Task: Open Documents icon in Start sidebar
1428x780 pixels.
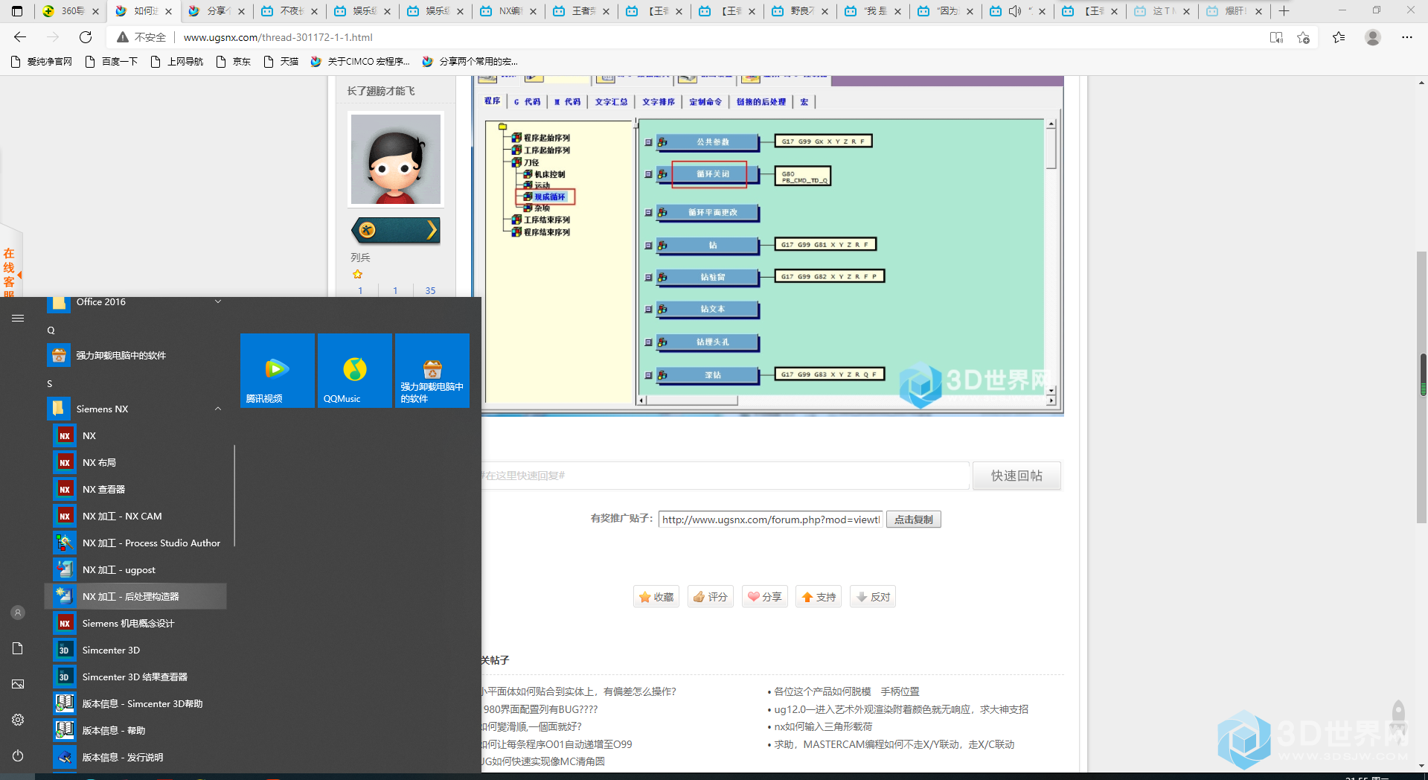Action: coord(18,648)
